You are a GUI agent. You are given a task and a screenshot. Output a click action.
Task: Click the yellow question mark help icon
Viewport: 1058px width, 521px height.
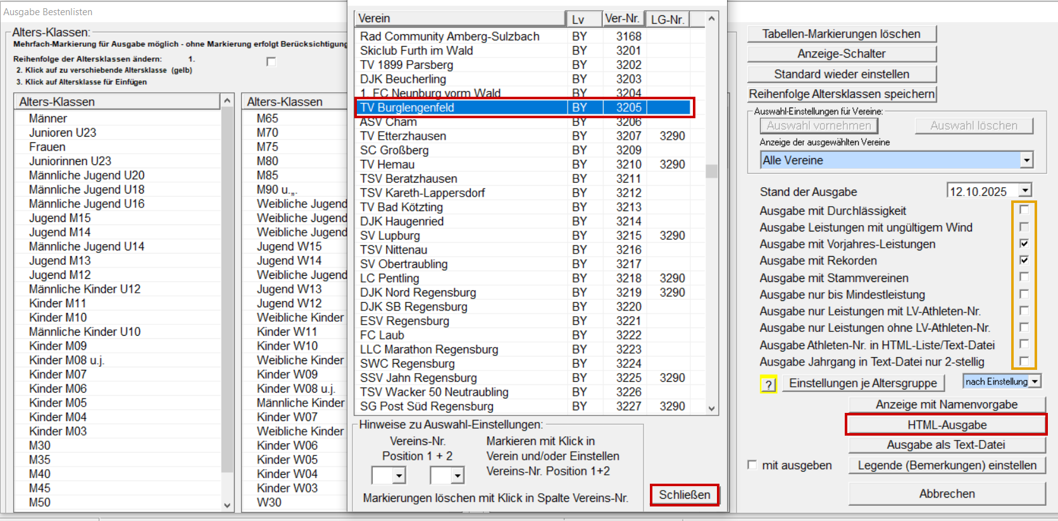[x=768, y=384]
